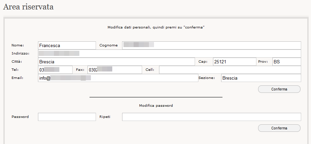Click the 'Modifica password' section title
The width and height of the screenshot is (311, 144).
click(156, 106)
